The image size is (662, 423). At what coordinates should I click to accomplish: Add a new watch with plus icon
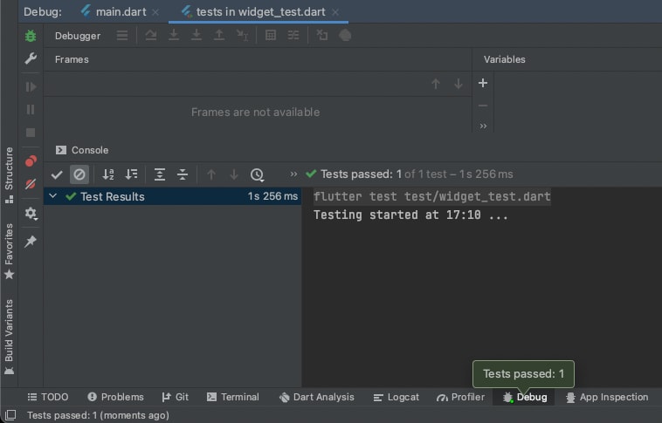[483, 83]
